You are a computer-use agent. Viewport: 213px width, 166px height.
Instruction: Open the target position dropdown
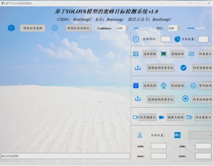(x=200, y=135)
